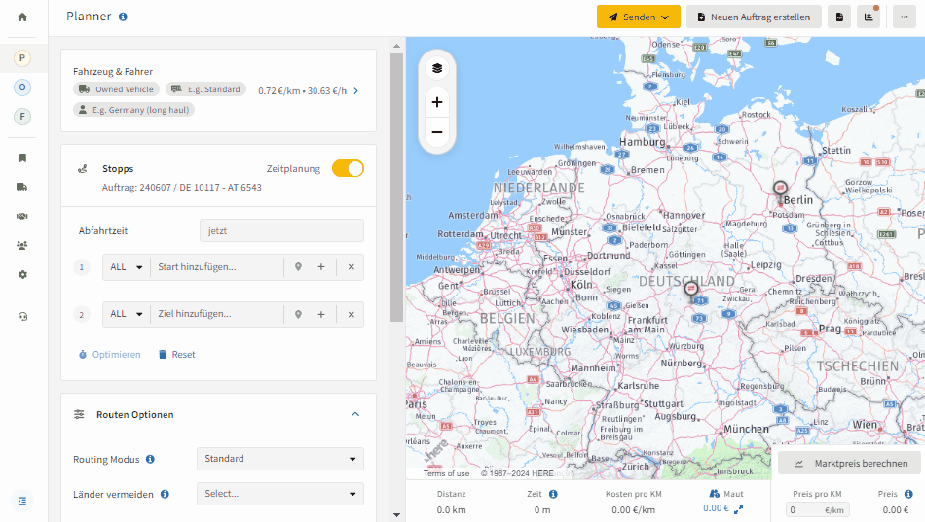Open the home icon in sidebar

22,17
